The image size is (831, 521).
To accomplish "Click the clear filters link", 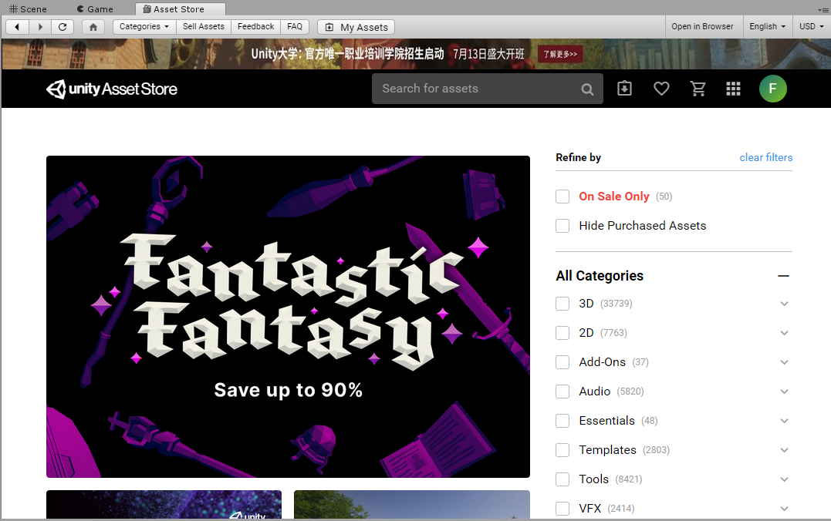I will tap(766, 157).
